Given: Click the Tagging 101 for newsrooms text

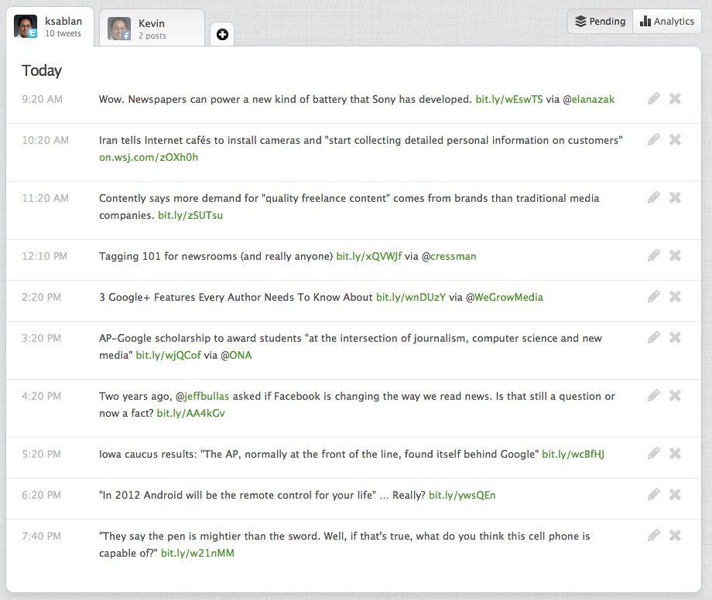Looking at the screenshot, I should click(216, 256).
